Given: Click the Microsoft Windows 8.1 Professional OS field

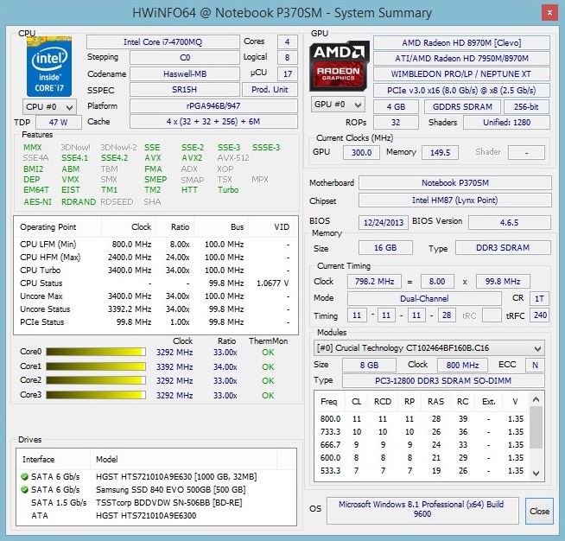Looking at the screenshot, I should pos(422,509).
